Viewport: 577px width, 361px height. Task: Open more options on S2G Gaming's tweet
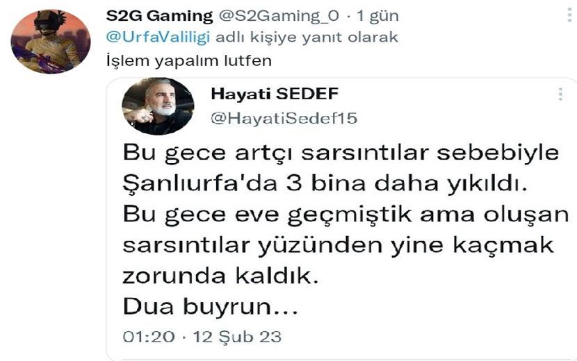[569, 15]
